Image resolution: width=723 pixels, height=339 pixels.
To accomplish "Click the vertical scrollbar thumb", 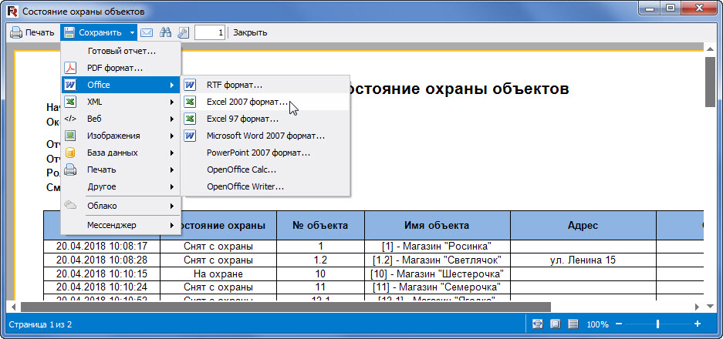I will click(710, 82).
